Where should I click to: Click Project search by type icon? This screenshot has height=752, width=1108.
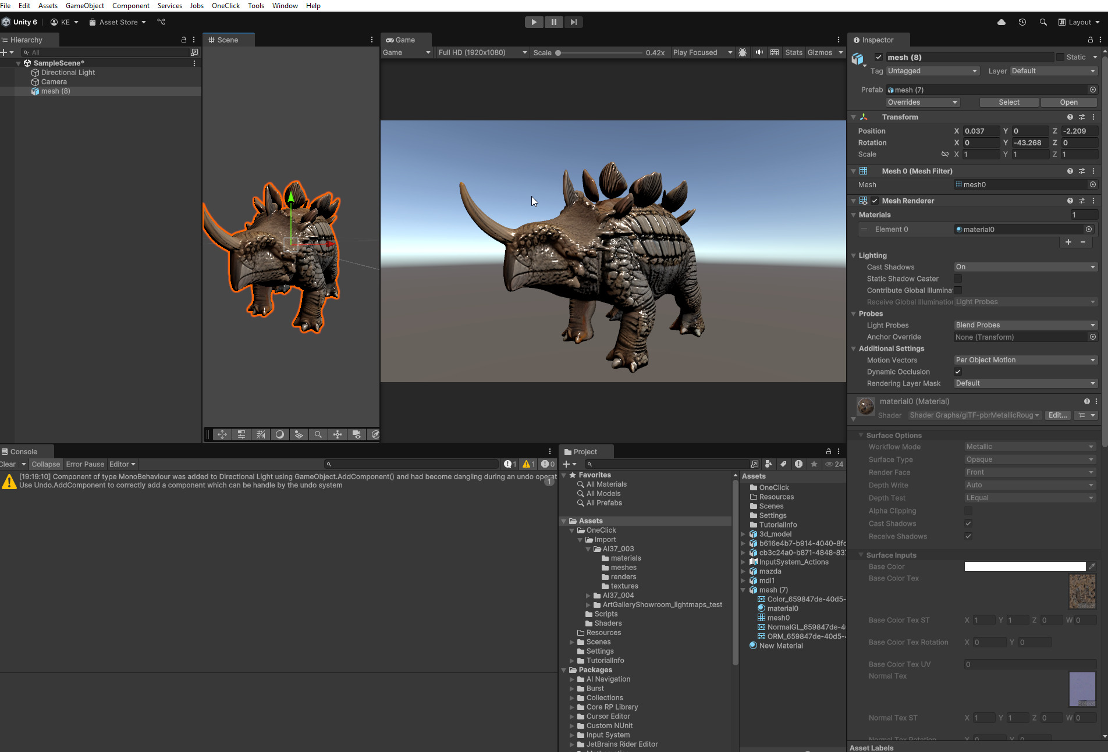coord(768,464)
